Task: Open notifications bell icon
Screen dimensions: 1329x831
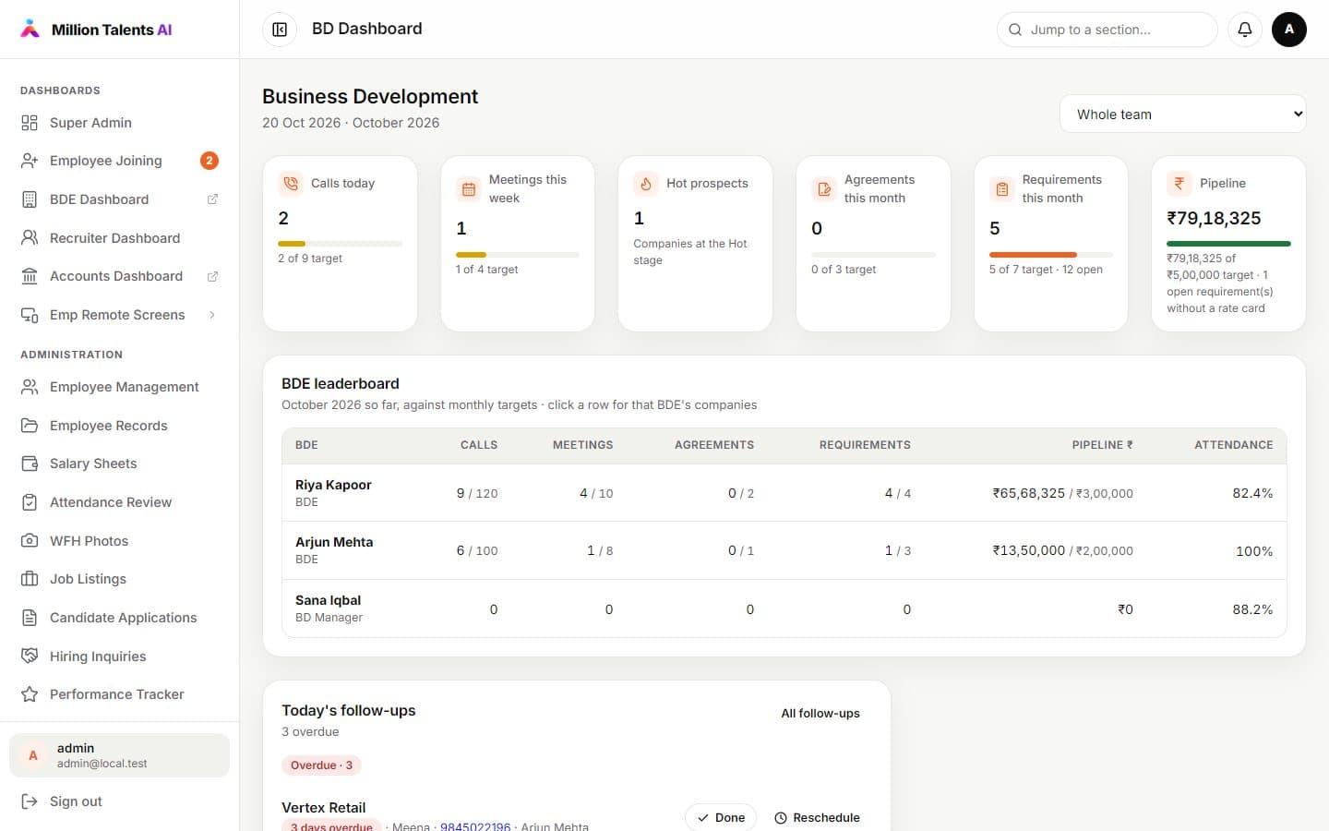Action: [x=1245, y=30]
